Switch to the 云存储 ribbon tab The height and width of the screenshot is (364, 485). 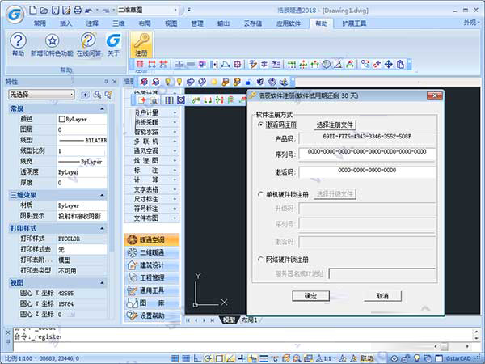pos(252,23)
